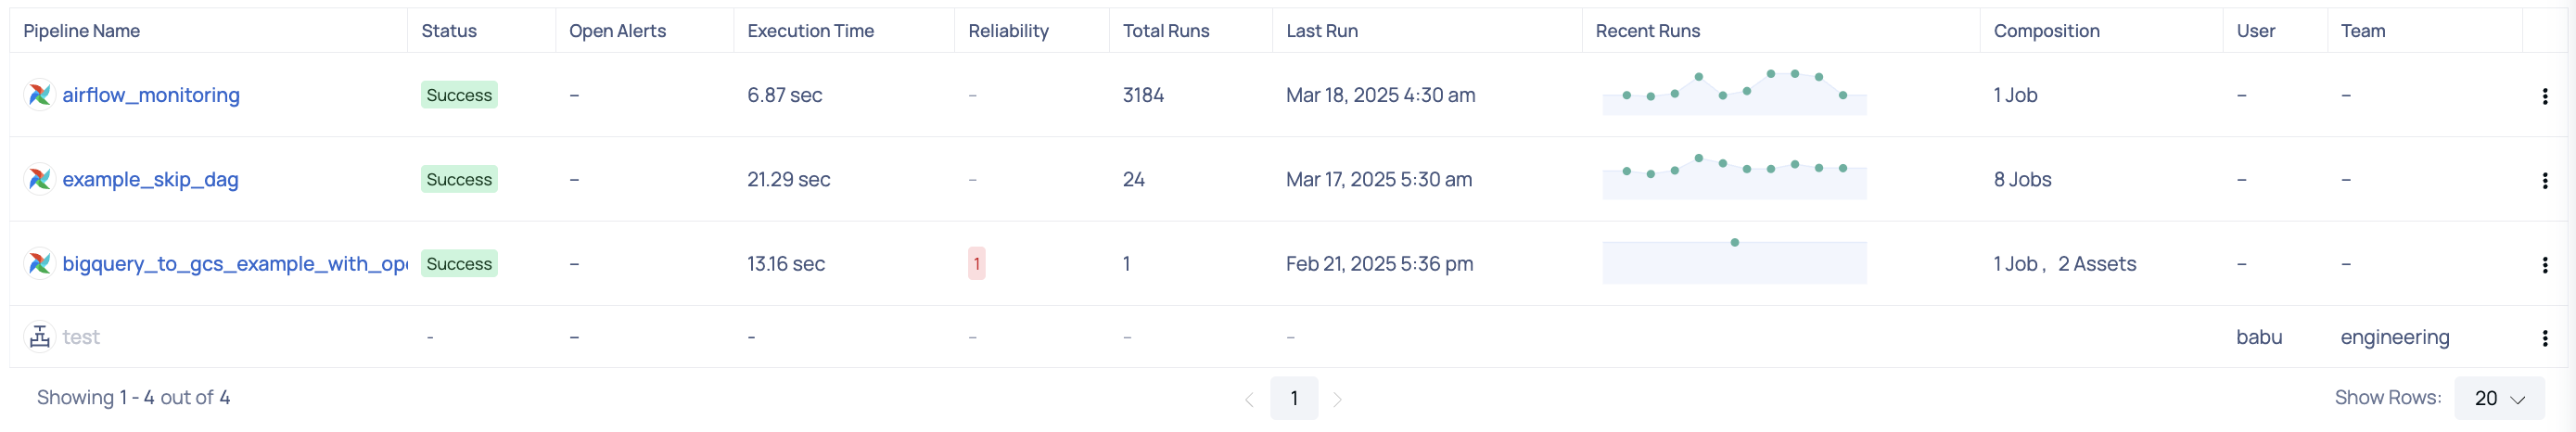Sort by Execution Time column header
2576x432 pixels.
[x=810, y=31]
